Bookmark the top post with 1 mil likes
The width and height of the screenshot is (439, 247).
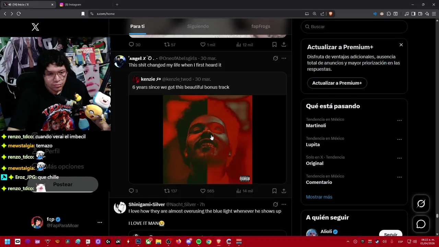point(274,45)
